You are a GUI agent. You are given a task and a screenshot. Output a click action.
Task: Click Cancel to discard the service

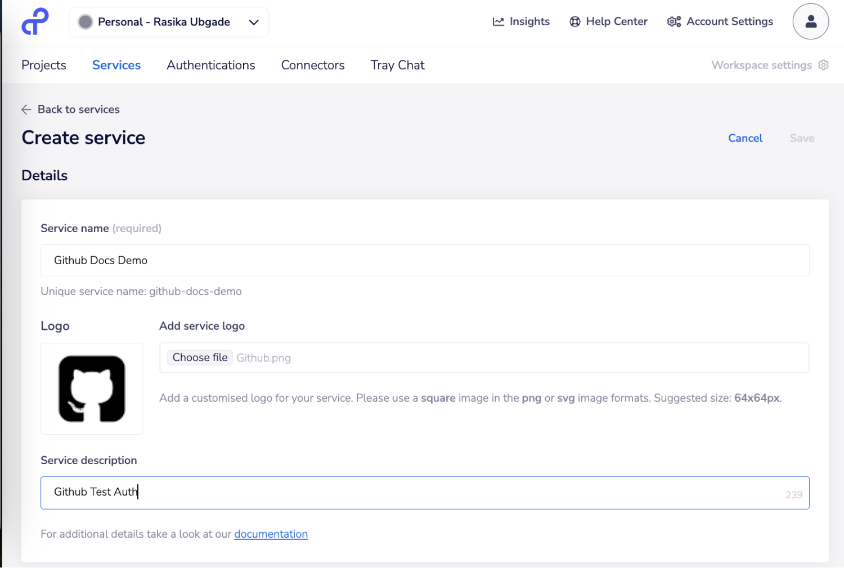pyautogui.click(x=745, y=138)
